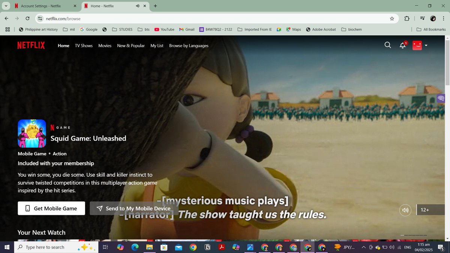Click the Netflix logo

31,45
